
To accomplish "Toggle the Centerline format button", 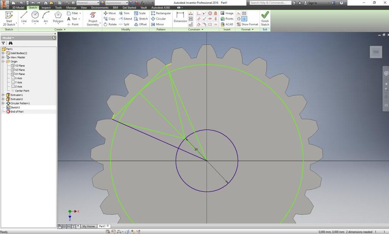I will (x=239, y=19).
